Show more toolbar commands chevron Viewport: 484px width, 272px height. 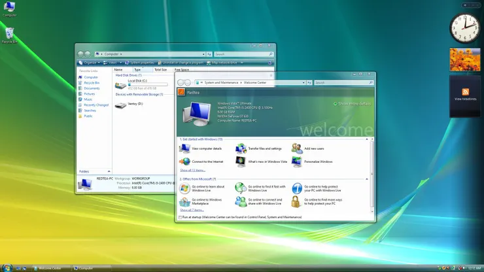(242, 63)
